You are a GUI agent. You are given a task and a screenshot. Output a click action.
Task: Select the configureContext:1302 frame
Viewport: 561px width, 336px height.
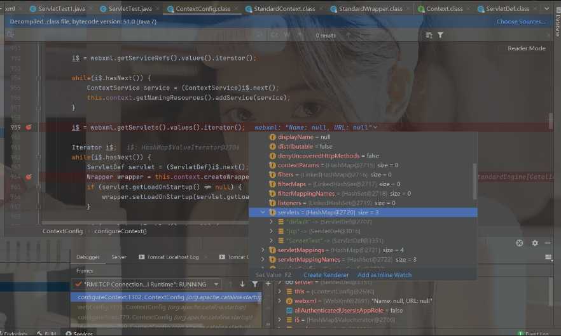tap(166, 297)
